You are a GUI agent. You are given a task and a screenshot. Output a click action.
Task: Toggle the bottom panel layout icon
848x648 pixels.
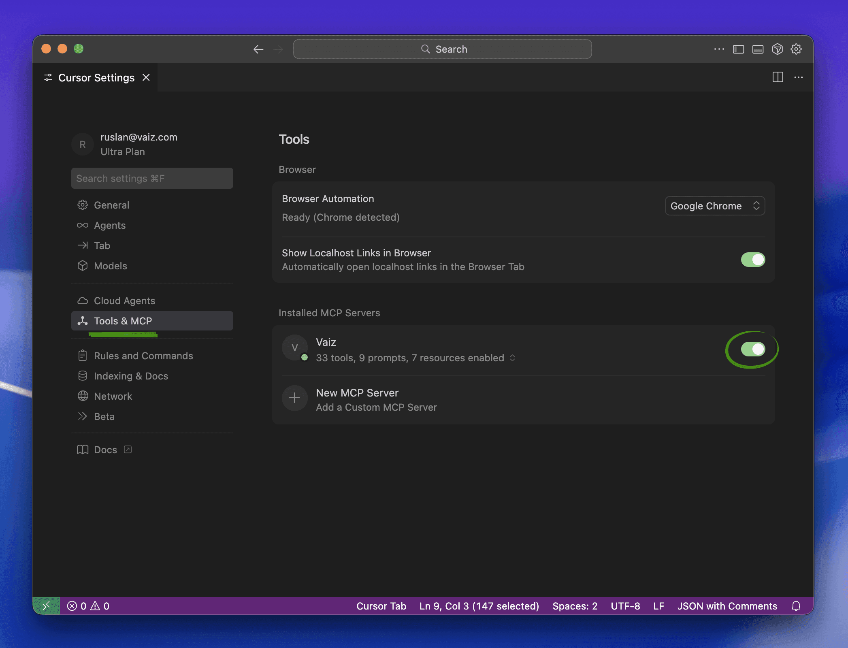point(758,49)
